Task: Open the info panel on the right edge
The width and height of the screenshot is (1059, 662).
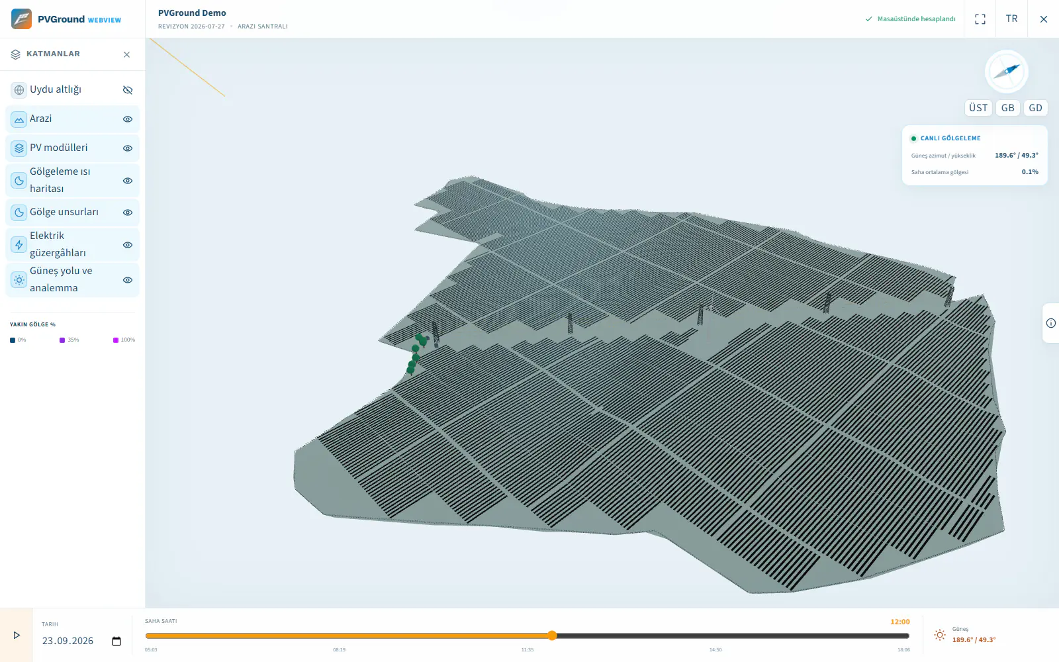Action: [x=1051, y=323]
